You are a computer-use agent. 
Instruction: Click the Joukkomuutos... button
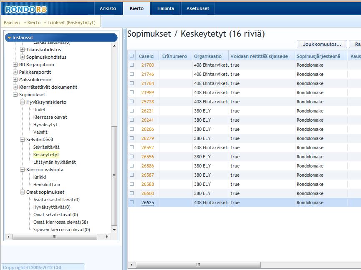pyautogui.click(x=322, y=44)
